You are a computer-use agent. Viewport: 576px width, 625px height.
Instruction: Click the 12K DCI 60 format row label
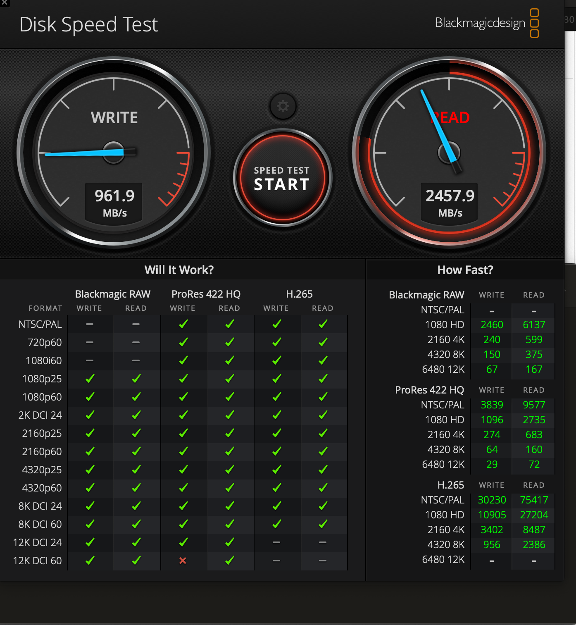(37, 561)
